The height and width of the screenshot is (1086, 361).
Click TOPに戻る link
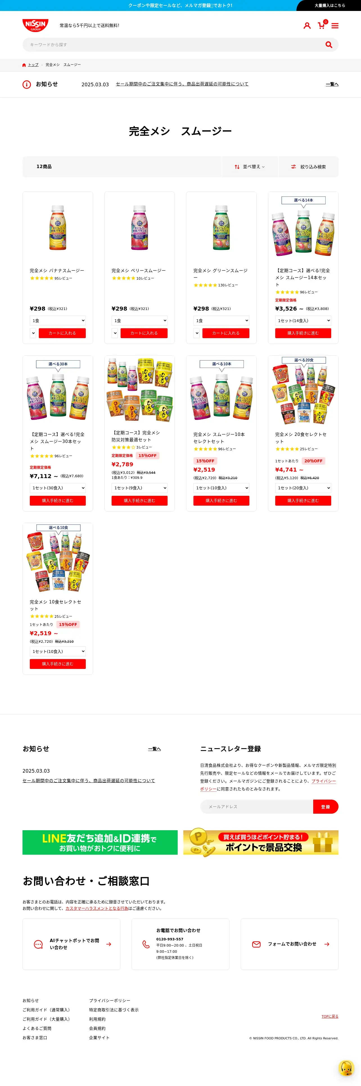tap(330, 1016)
